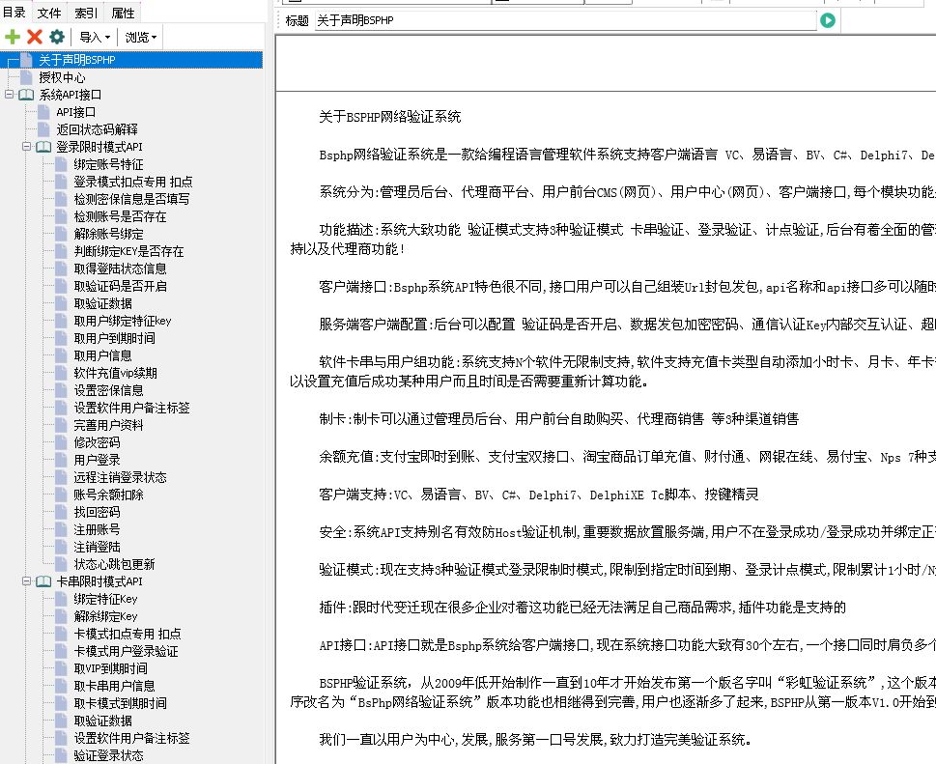Click the page icon beside API接口
The width and height of the screenshot is (936, 764).
(x=43, y=112)
